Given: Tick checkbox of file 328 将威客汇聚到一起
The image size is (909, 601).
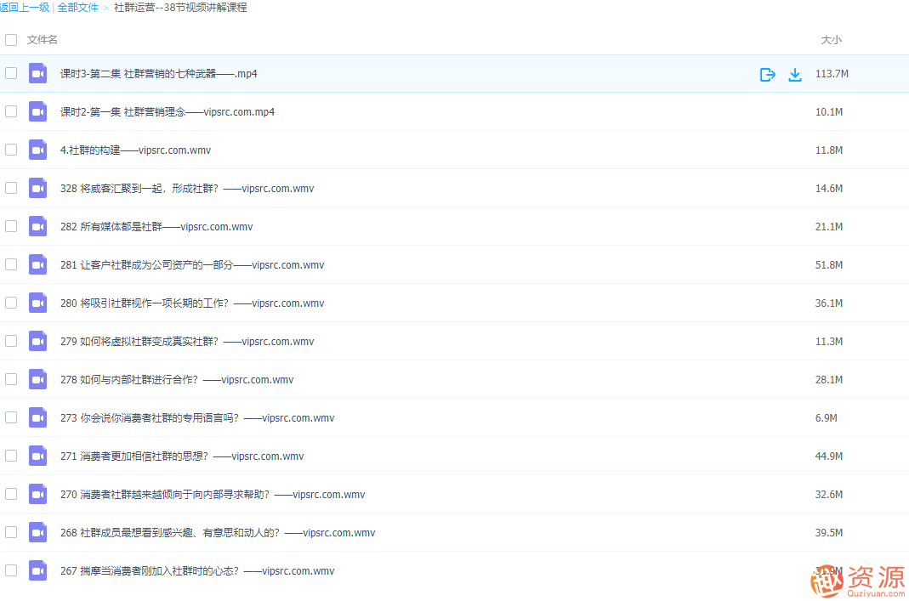Looking at the screenshot, I should tap(11, 188).
